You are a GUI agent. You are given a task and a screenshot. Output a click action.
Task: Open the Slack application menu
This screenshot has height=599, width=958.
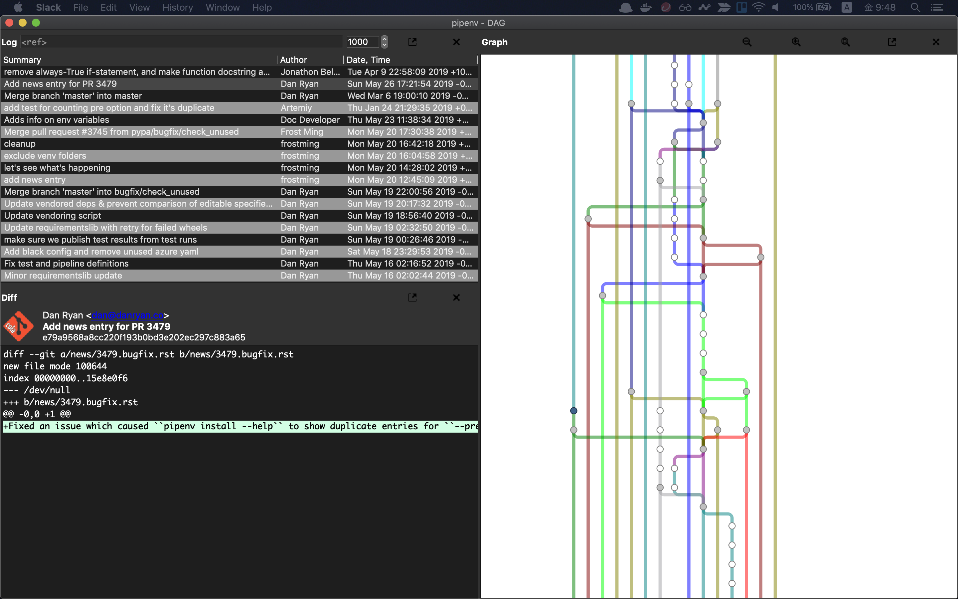click(48, 8)
